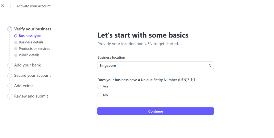
Task: Open the Review and submit section
Action: (31, 96)
